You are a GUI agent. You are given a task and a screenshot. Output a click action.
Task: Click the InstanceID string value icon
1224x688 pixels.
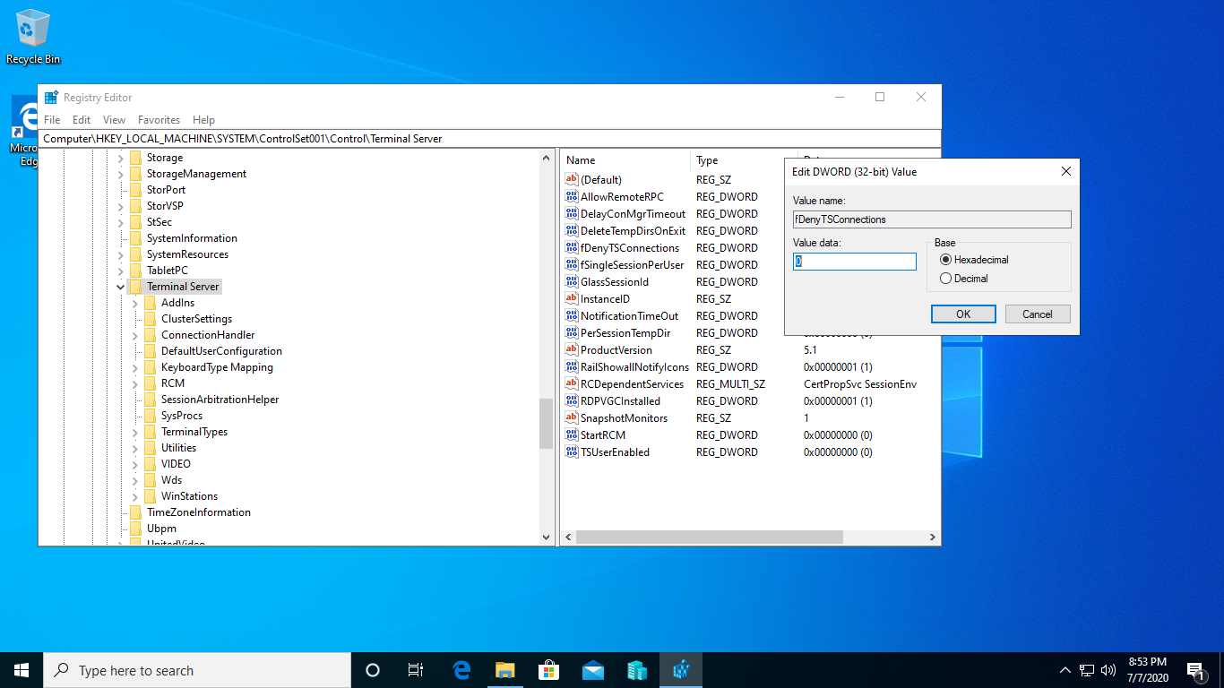(572, 299)
